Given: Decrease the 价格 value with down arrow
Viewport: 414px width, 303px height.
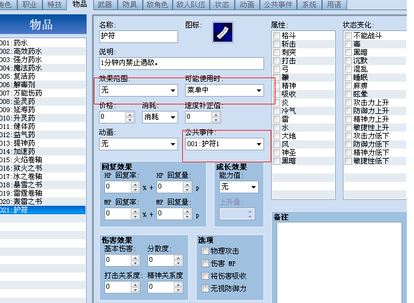Looking at the screenshot, I should click(130, 120).
